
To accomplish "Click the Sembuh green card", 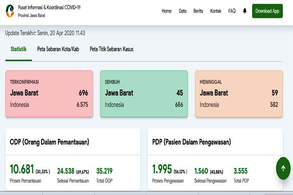I will [144, 94].
